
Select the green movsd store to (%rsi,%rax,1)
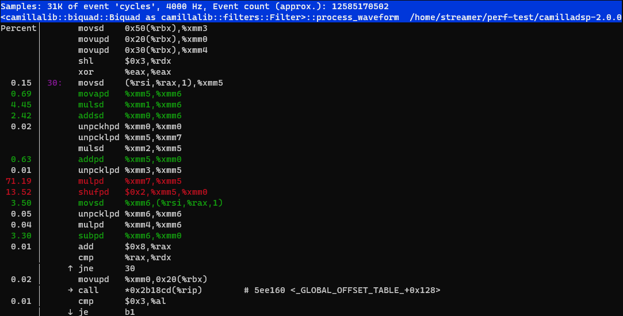(151, 203)
